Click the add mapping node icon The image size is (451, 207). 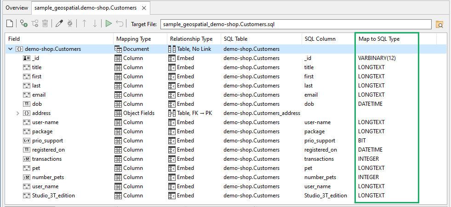(x=23, y=24)
